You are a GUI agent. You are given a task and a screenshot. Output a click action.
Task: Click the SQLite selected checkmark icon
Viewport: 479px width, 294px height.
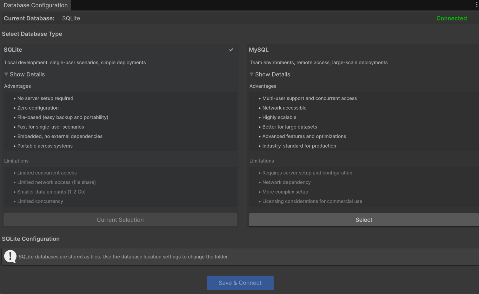point(231,50)
